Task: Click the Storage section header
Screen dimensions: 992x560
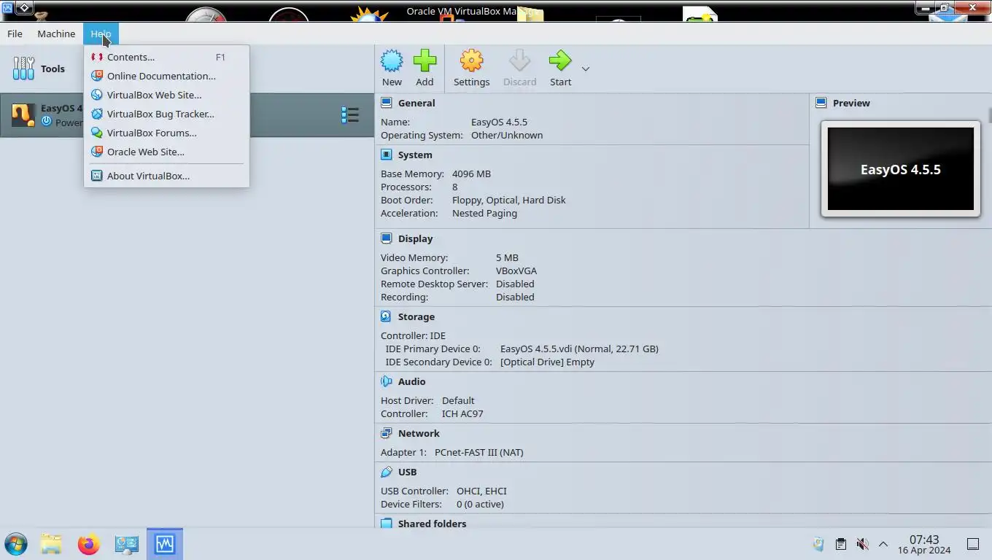Action: click(x=416, y=316)
